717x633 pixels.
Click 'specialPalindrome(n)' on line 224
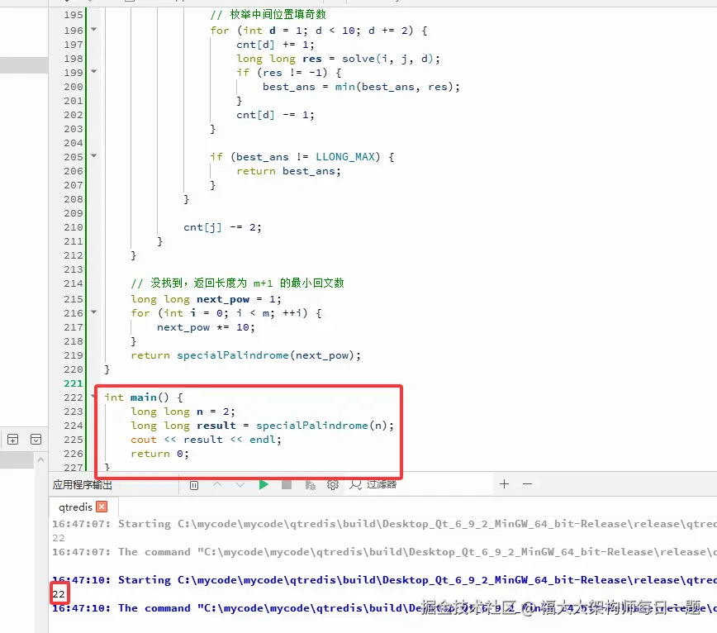pos(321,426)
